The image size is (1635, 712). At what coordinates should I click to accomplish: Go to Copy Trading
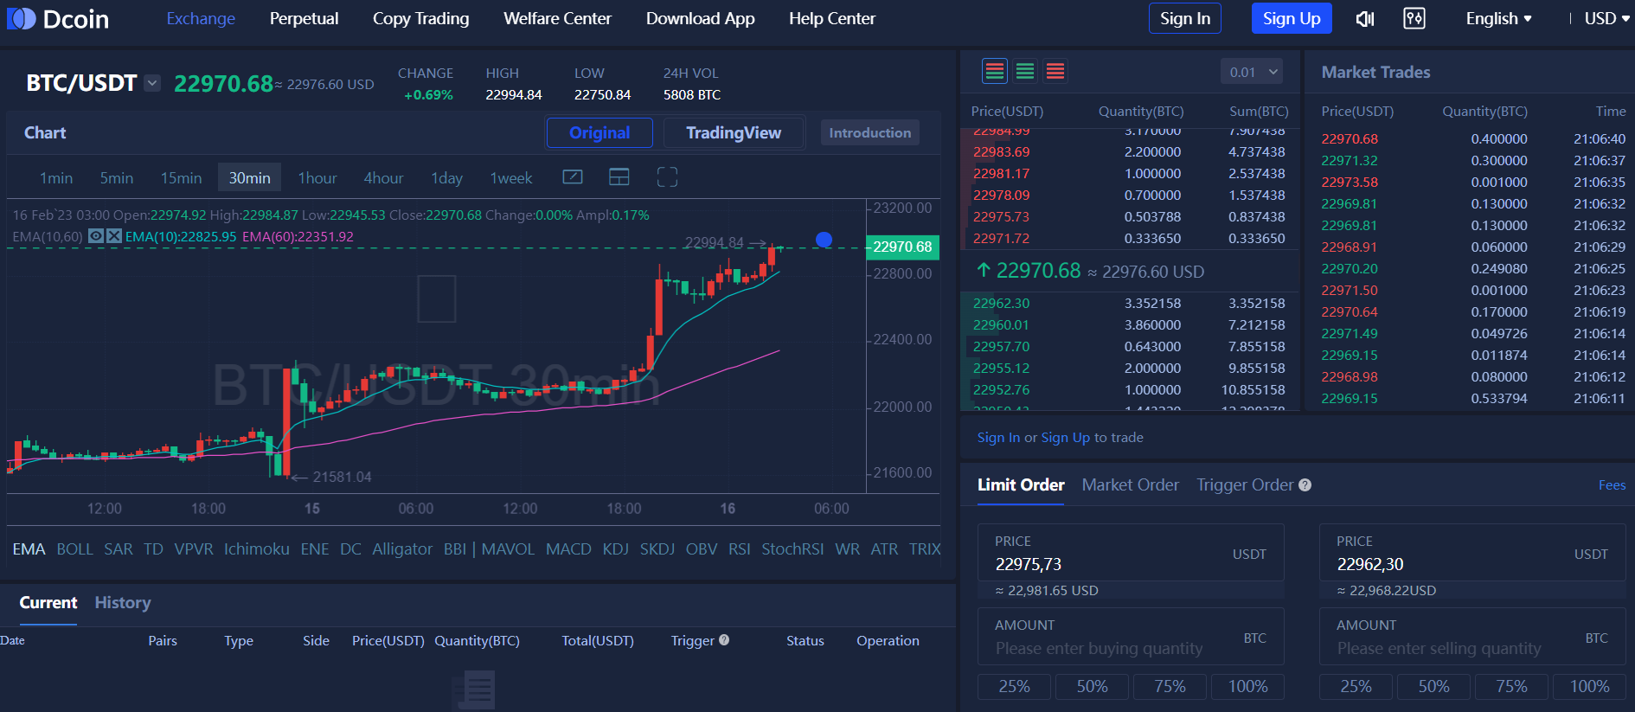click(x=420, y=18)
